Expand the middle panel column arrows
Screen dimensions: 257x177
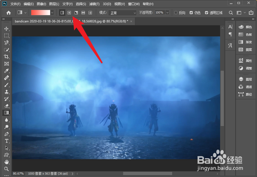coord(232,19)
